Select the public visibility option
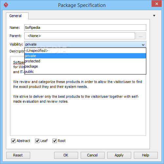 (85, 72)
